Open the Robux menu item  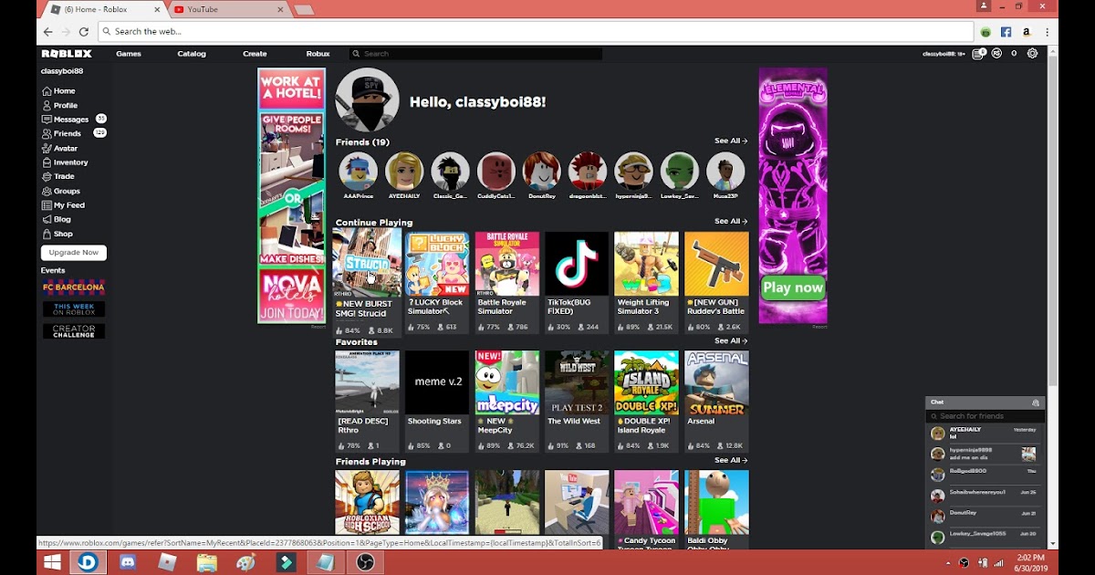tap(318, 54)
